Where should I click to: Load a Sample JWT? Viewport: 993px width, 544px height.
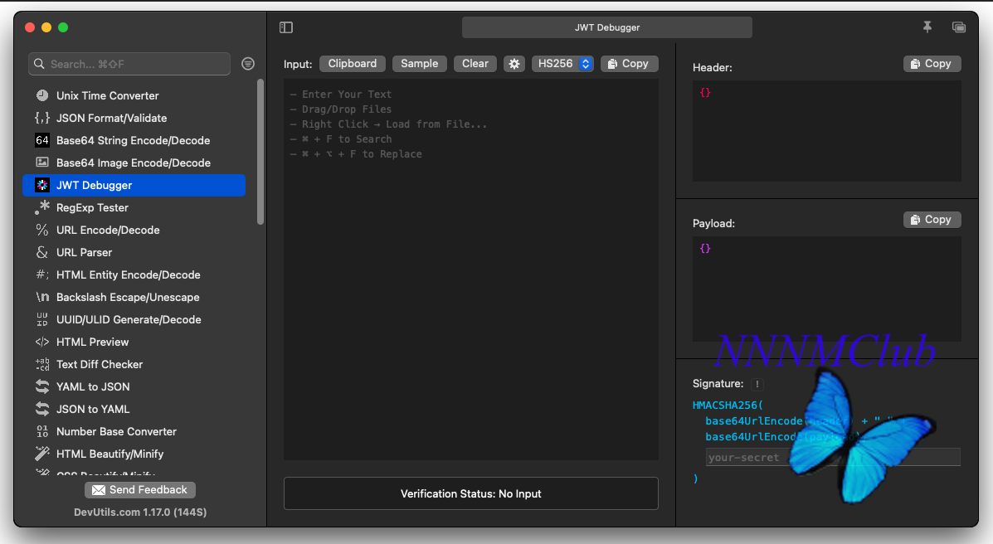coord(419,64)
